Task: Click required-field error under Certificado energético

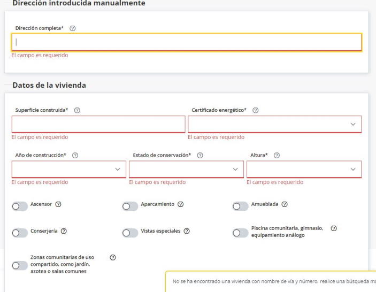Action: 216,137
